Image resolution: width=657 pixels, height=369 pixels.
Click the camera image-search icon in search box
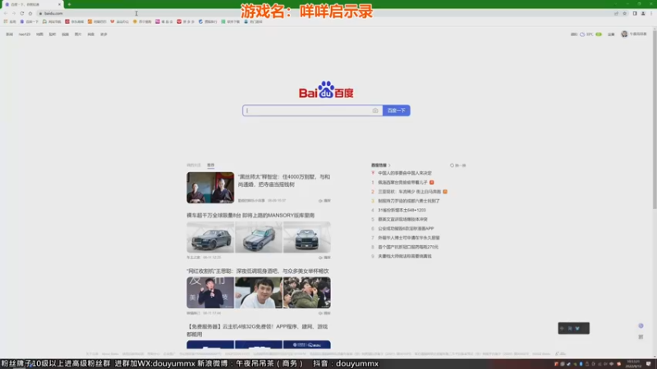tap(375, 111)
